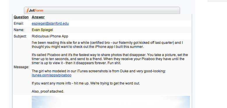Click the Subject: row label
This screenshot has height=108, width=227.
pos(20,36)
